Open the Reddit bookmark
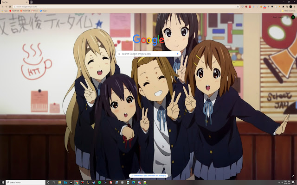 pyautogui.click(x=25, y=11)
